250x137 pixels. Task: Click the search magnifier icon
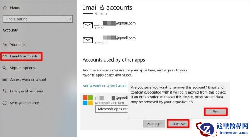(69, 19)
